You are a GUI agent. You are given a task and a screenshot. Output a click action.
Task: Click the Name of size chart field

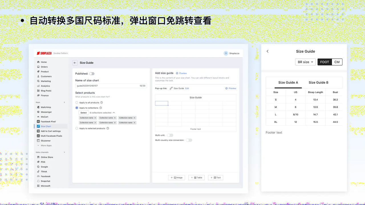111,86
